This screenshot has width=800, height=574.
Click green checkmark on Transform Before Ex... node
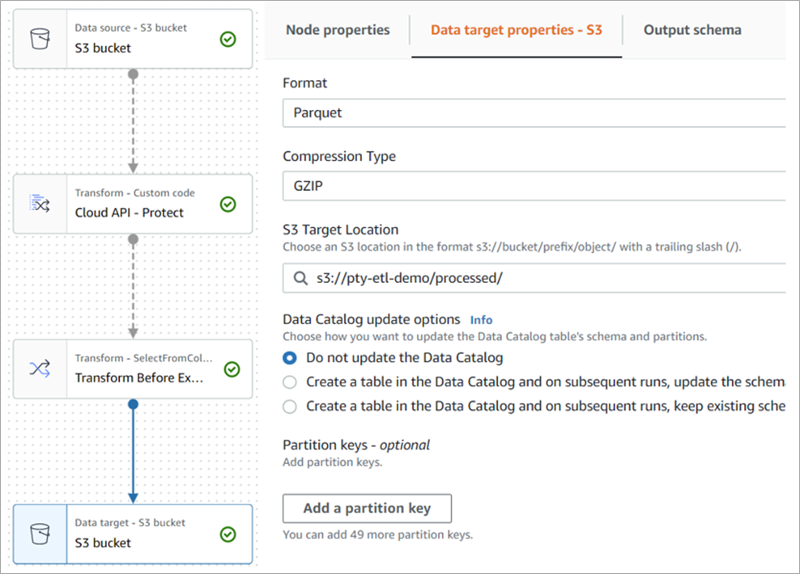(232, 369)
